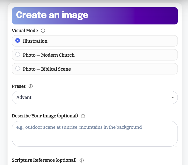
Task: Grab the text area resize handle
Action: [x=176, y=145]
